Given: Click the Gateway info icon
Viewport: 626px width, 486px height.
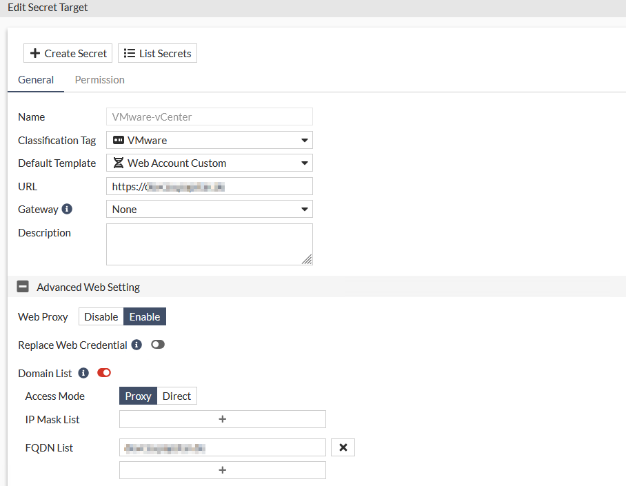Looking at the screenshot, I should [67, 209].
